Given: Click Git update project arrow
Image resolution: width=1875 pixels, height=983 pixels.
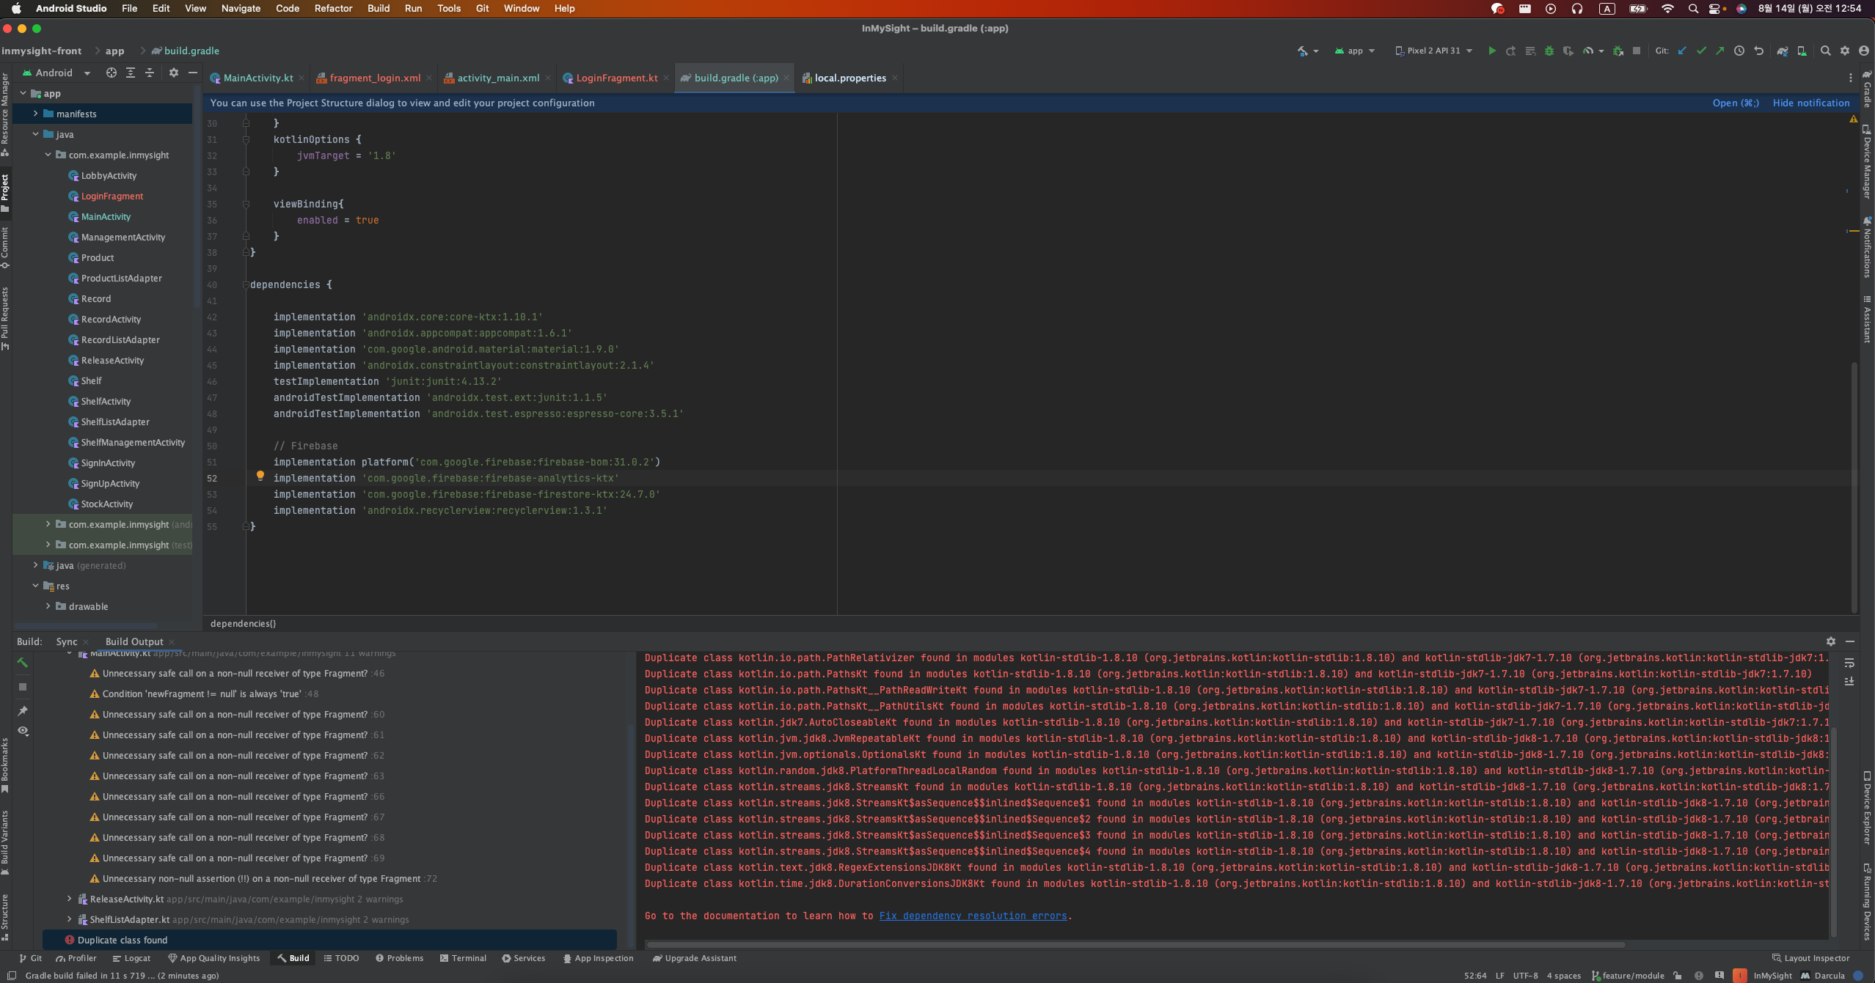Looking at the screenshot, I should pyautogui.click(x=1682, y=51).
